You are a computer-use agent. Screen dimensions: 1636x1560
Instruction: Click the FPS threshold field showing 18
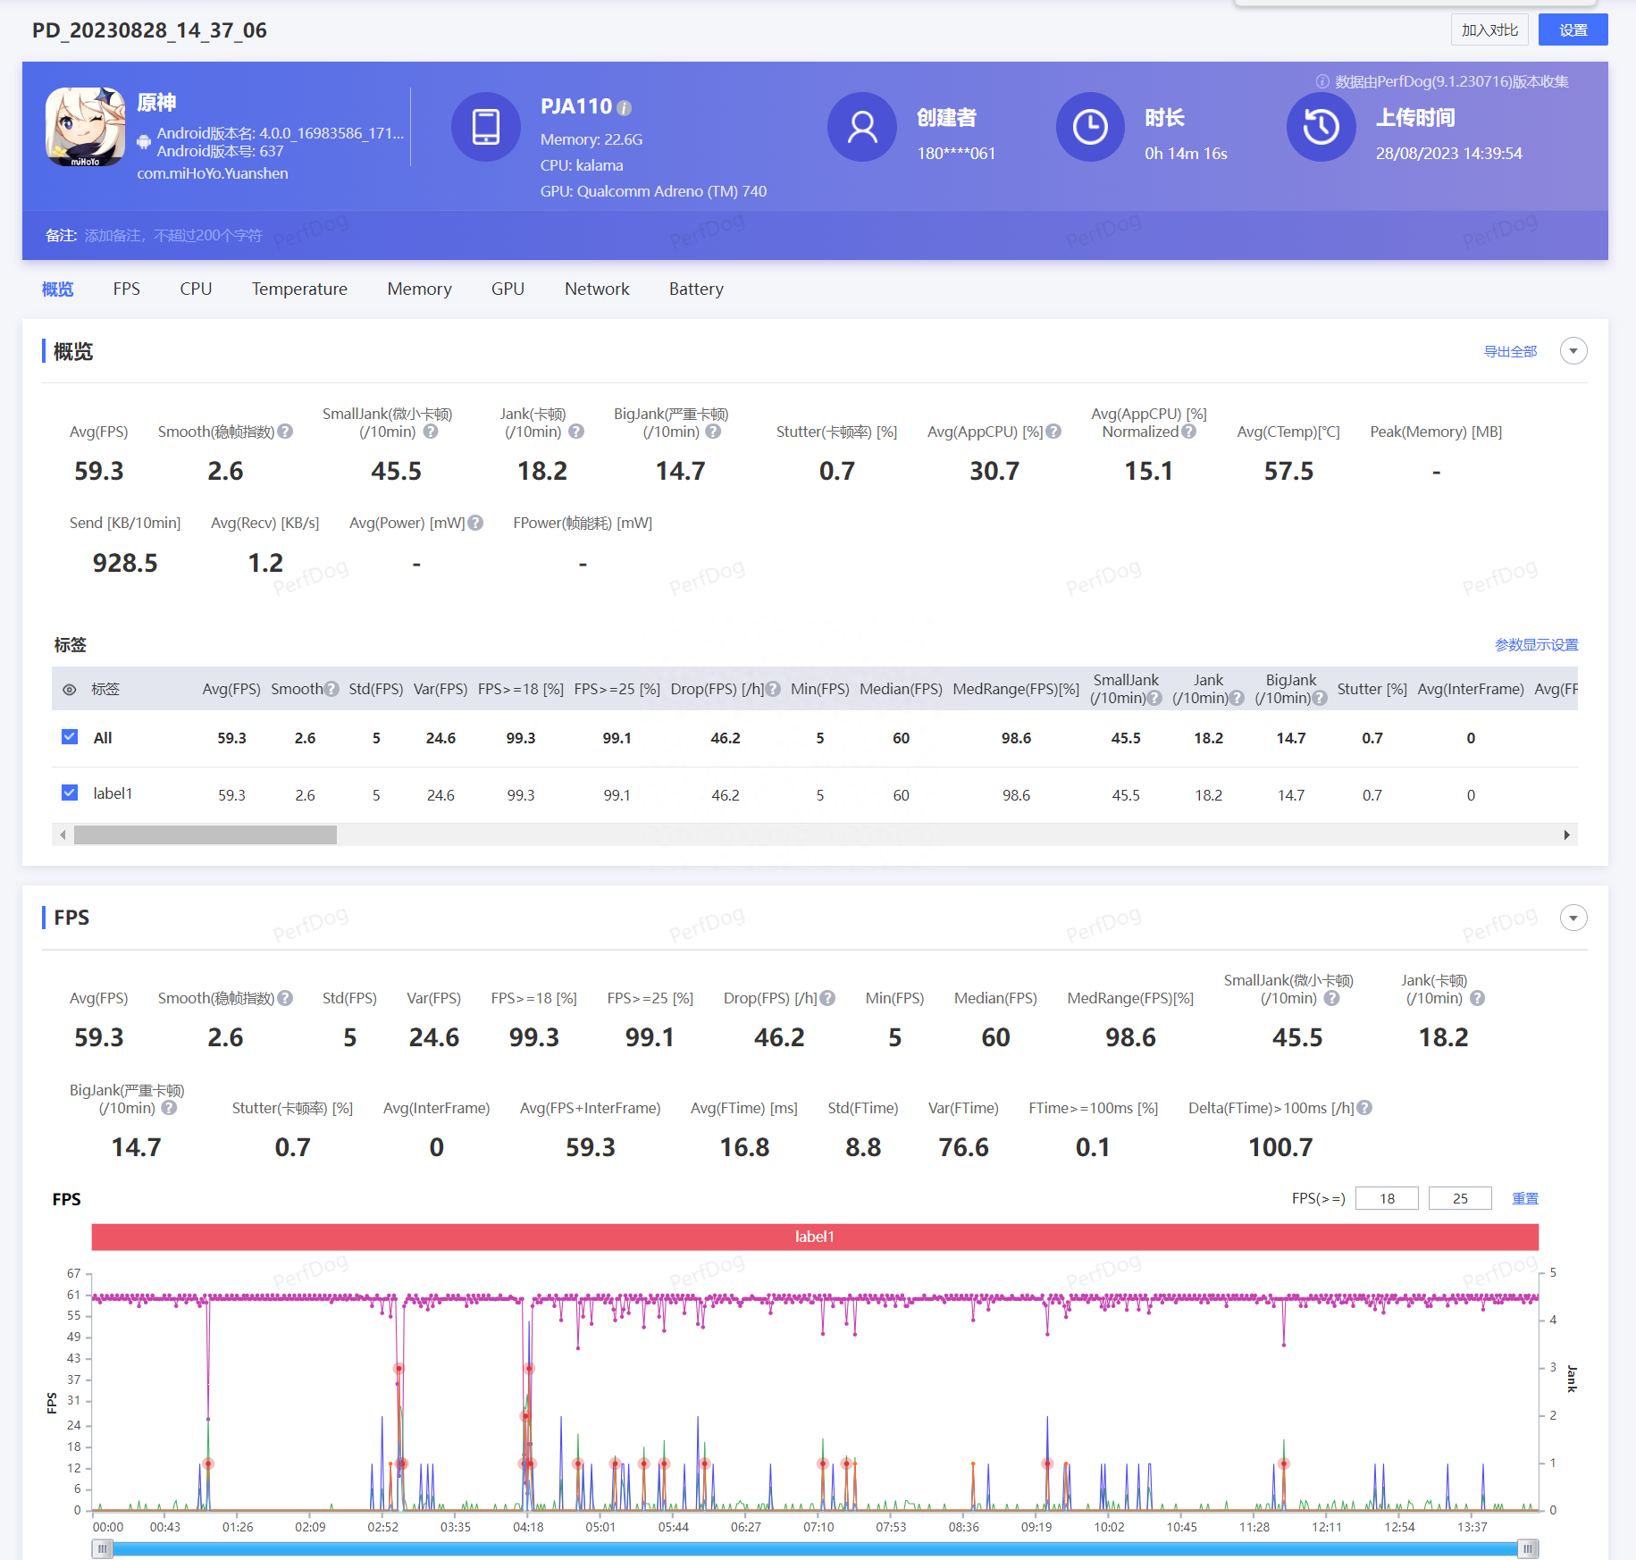[1386, 1198]
